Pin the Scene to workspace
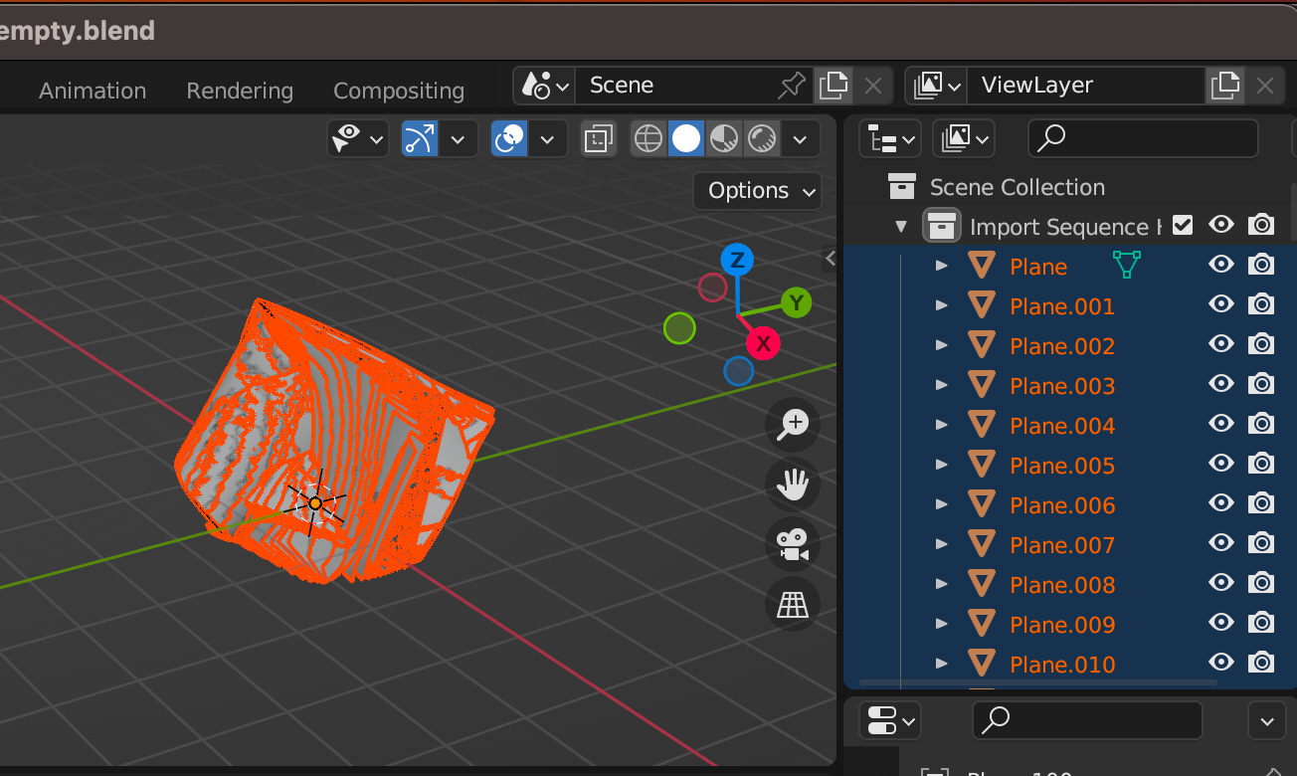1297x776 pixels. (x=791, y=86)
